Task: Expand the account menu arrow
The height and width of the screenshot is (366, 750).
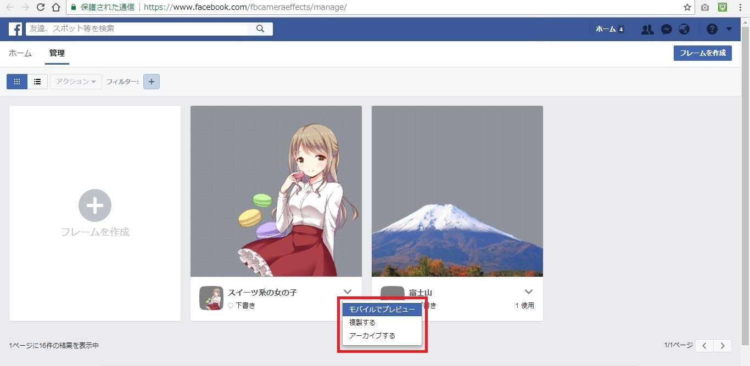Action: point(729,30)
